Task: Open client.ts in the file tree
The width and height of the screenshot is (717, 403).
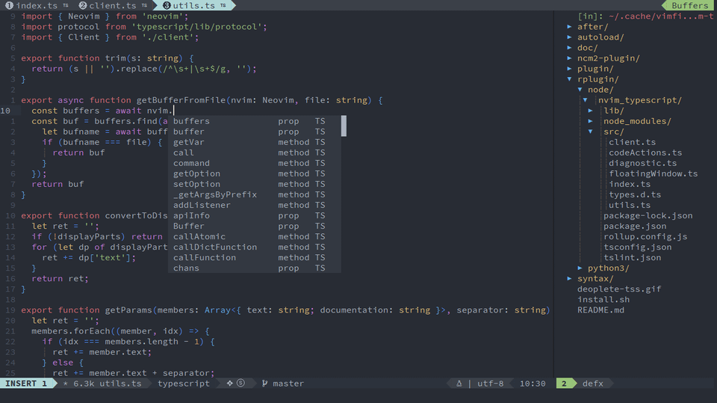Action: pyautogui.click(x=632, y=142)
